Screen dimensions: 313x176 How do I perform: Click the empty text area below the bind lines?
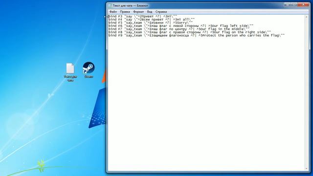(x=206, y=104)
